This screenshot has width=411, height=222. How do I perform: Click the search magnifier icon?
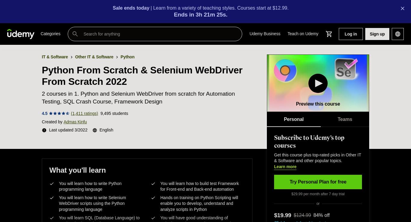pos(75,34)
